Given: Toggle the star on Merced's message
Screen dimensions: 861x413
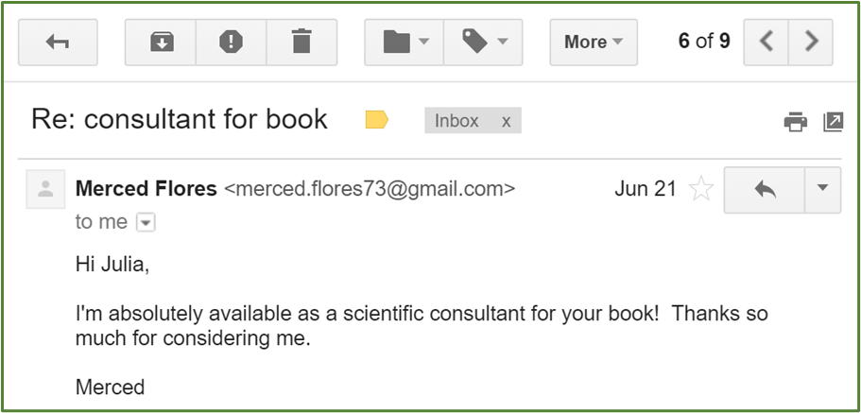Looking at the screenshot, I should [700, 189].
